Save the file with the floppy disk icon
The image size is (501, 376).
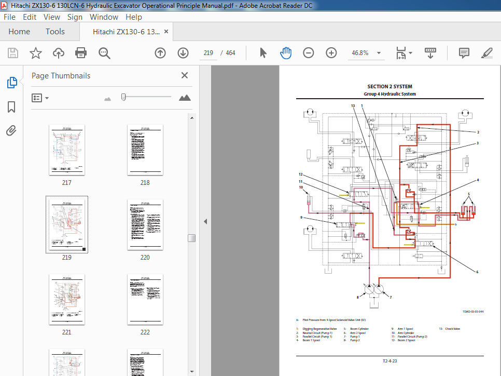13,53
